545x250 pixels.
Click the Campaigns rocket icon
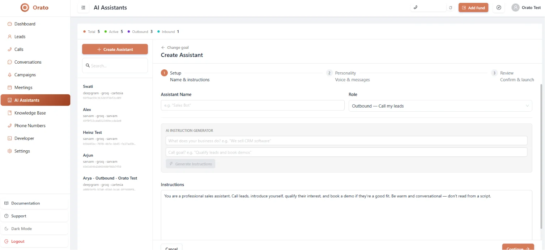pyautogui.click(x=10, y=75)
